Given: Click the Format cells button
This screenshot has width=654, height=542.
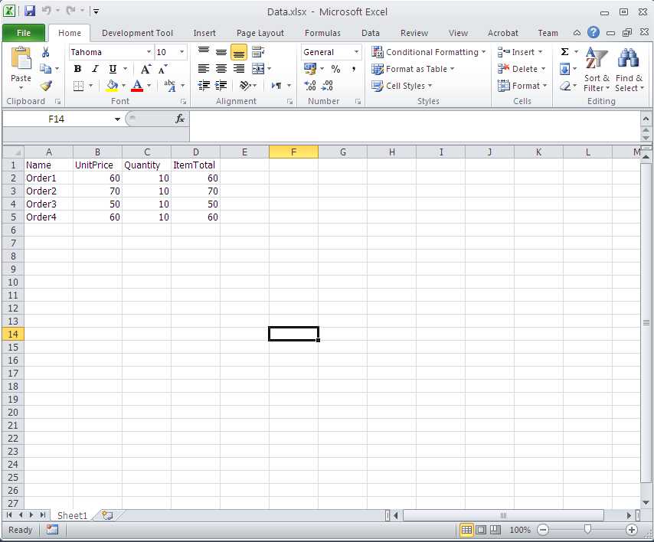Looking at the screenshot, I should 522,86.
